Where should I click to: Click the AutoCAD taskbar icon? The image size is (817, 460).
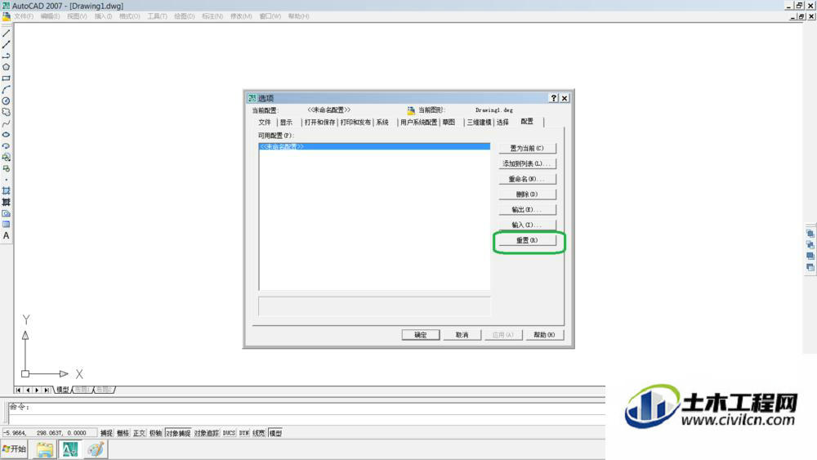(x=70, y=449)
